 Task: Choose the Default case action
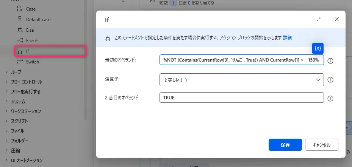[38, 19]
